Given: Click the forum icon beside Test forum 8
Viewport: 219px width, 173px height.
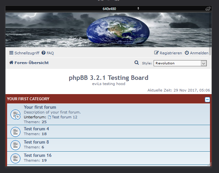Looking at the screenshot, I should pyautogui.click(x=15, y=145).
